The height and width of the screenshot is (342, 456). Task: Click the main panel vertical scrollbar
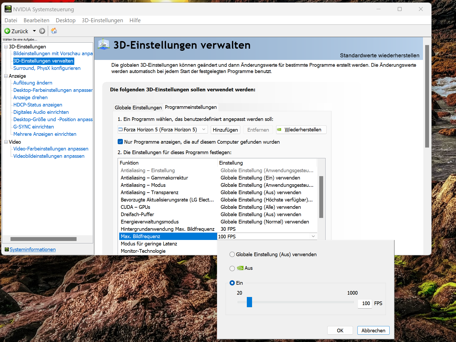(427, 96)
